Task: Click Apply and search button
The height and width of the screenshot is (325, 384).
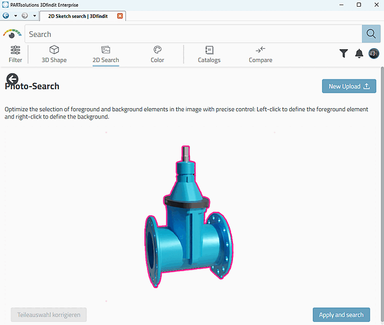Action: 341,315
